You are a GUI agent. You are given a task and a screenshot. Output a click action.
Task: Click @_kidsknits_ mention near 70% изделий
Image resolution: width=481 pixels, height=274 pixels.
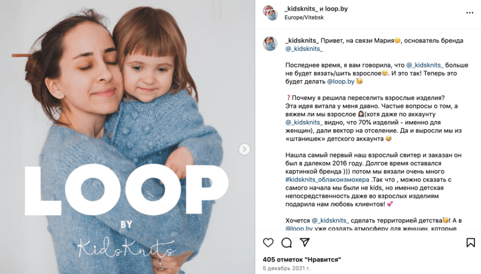pyautogui.click(x=304, y=122)
